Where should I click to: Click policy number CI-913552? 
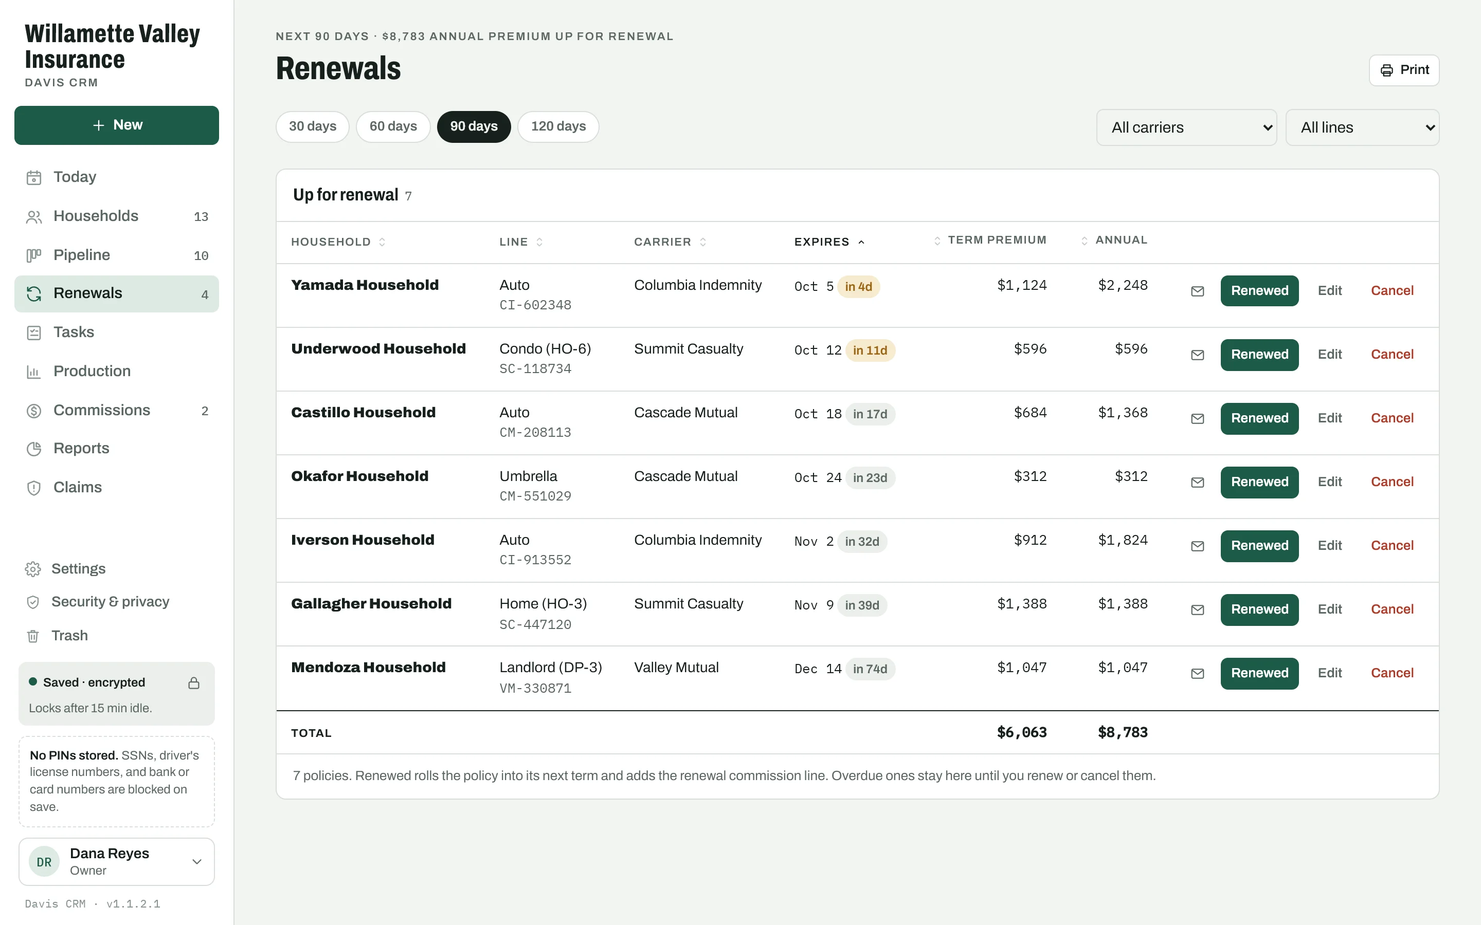pos(535,560)
